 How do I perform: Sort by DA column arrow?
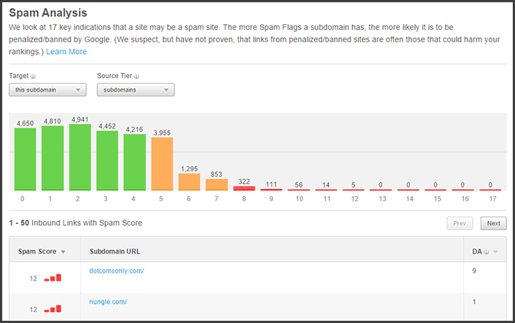tap(496, 252)
